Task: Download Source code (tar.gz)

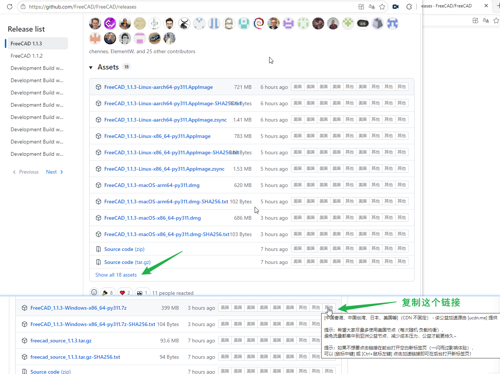Action: (127, 262)
